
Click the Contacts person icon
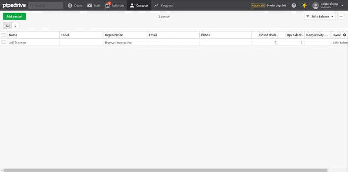pyautogui.click(x=132, y=6)
